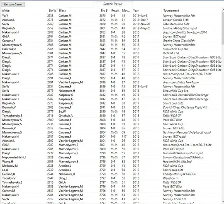This screenshot has width=224, height=204.
Task: Select the So,W vs Caruana,F 2019-Jun-3 game
Action: pos(111,87)
